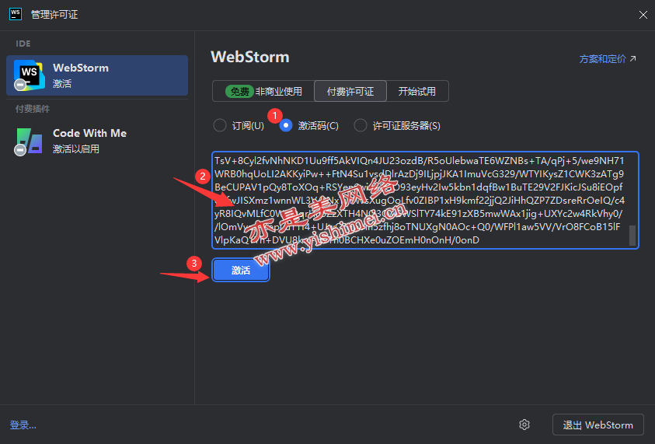Click the external arrow beside 方案和定价

[633, 58]
